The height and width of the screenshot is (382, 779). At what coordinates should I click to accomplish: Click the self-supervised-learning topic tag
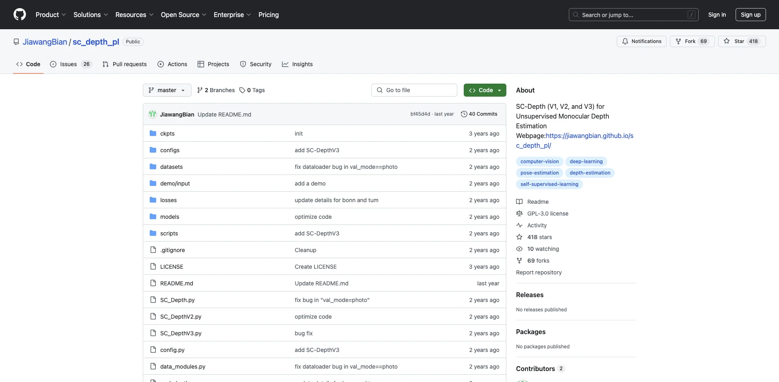pyautogui.click(x=549, y=184)
